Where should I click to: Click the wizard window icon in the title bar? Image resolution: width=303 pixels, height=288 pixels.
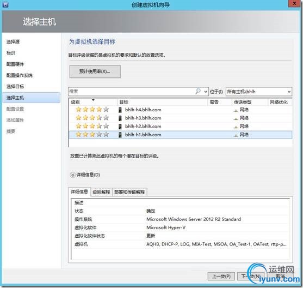coord(5,4)
